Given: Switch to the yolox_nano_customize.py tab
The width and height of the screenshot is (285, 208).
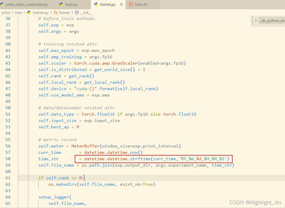Looking at the screenshot, I should [x=27, y=5].
